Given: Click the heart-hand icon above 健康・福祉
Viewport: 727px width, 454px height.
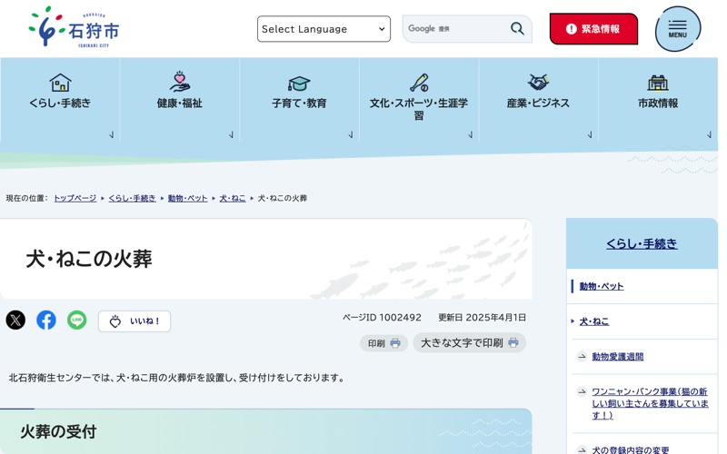Looking at the screenshot, I should click(x=179, y=82).
